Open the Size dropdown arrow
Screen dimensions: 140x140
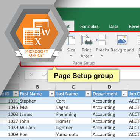(x=71, y=56)
